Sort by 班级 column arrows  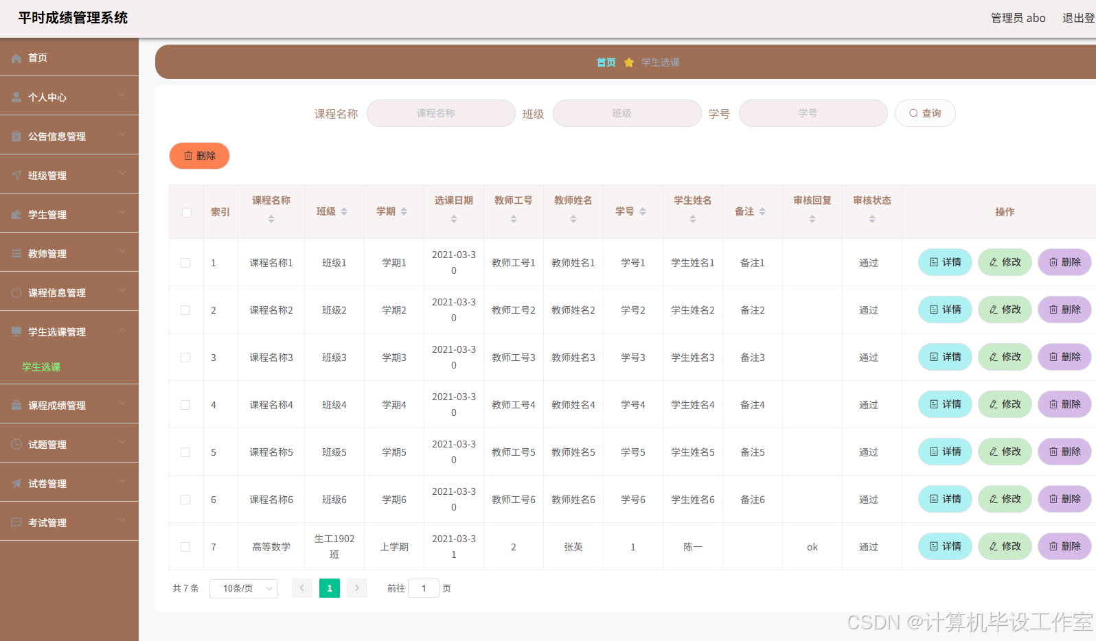point(344,211)
